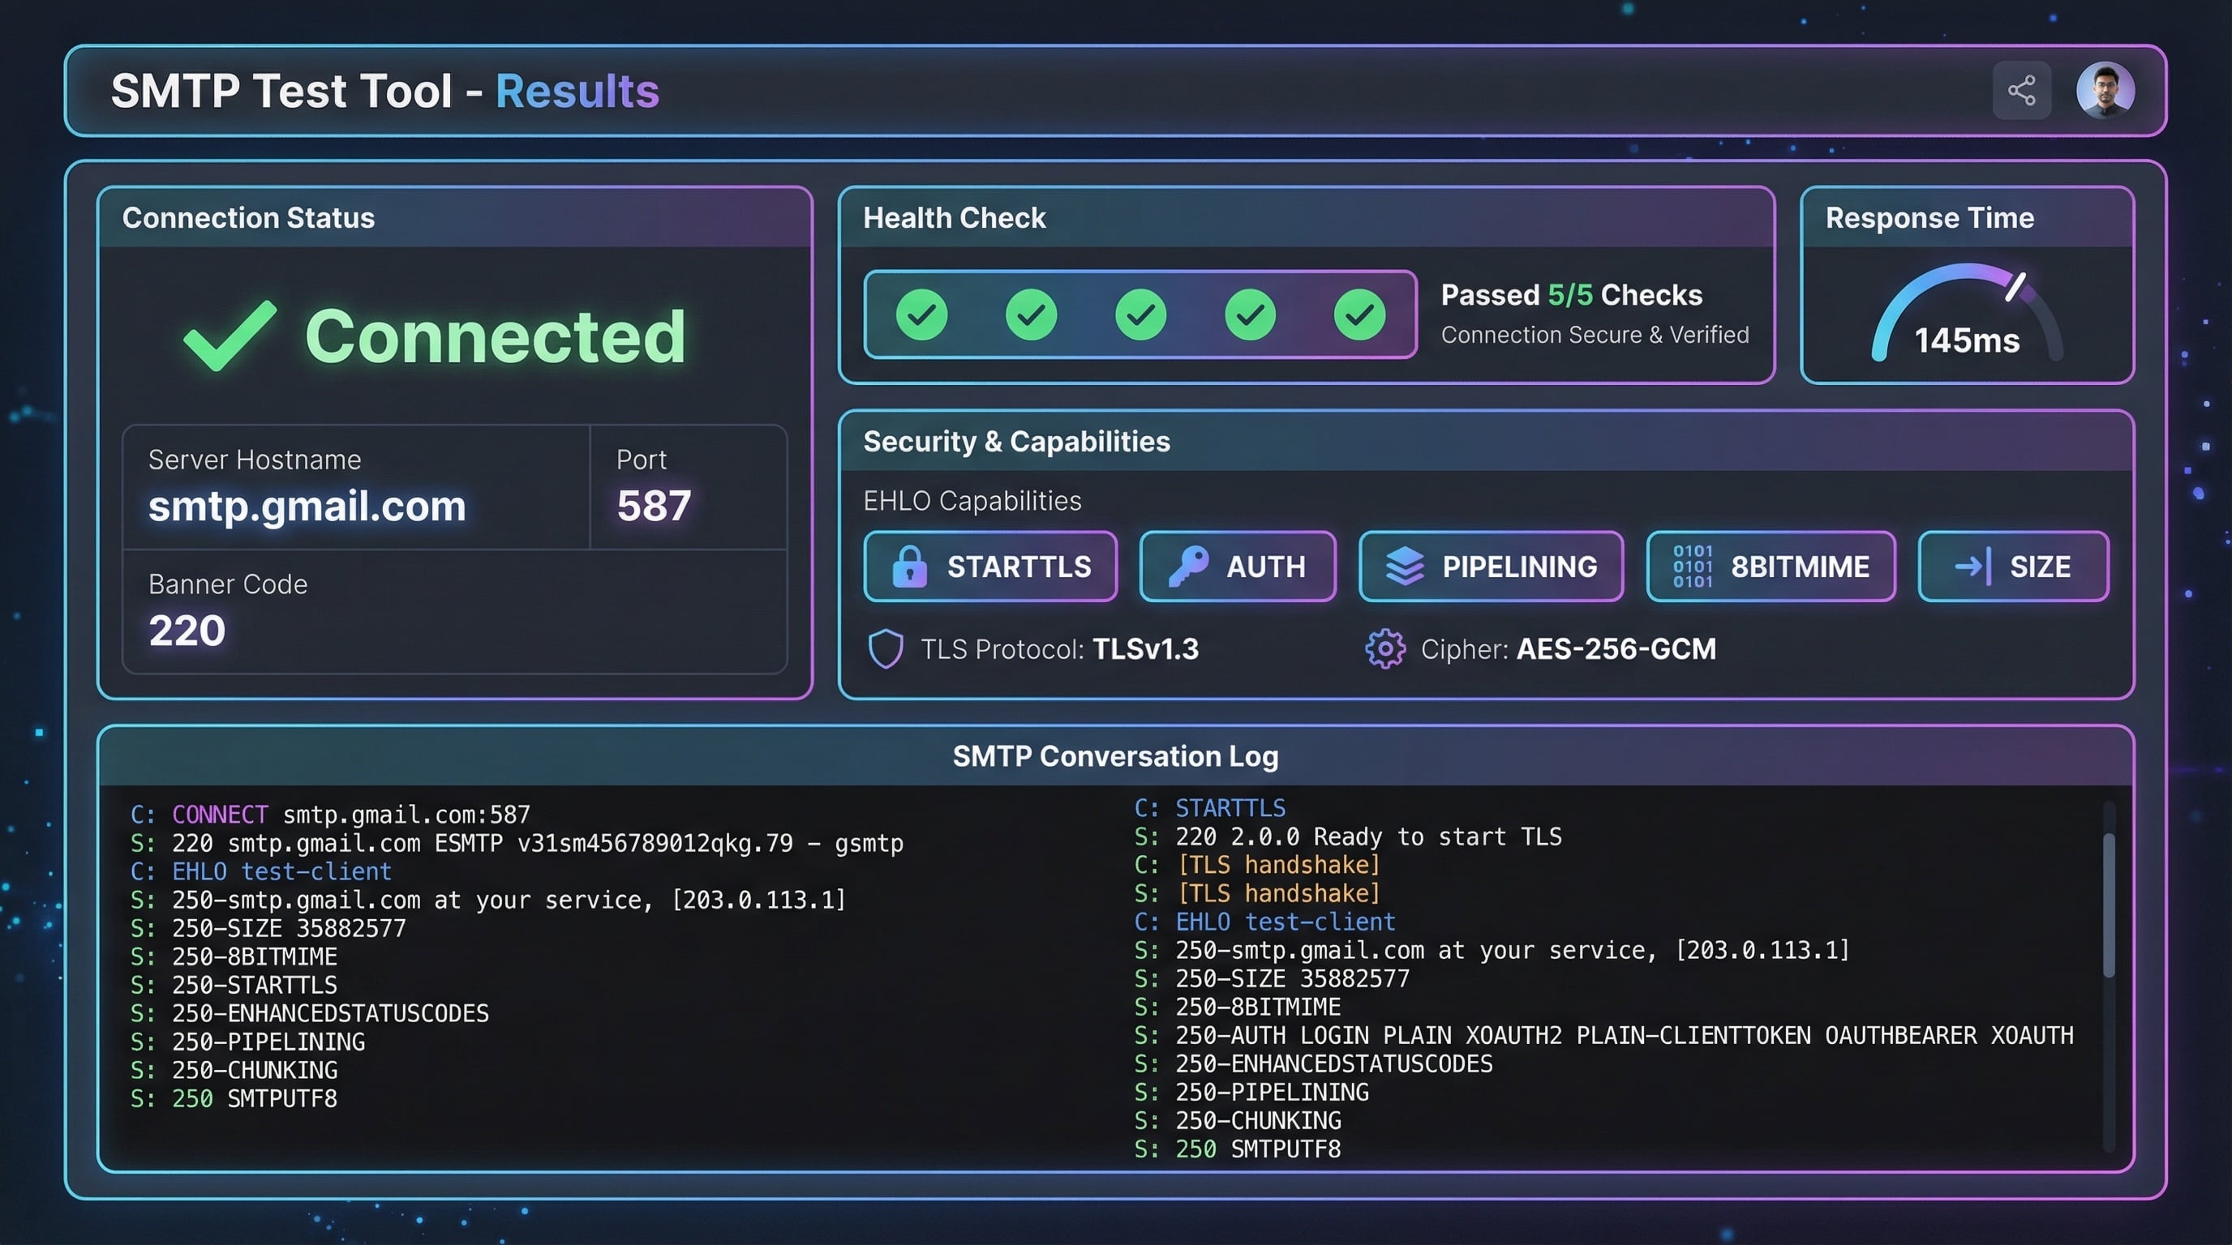This screenshot has width=2232, height=1245.
Task: Collapse the SMTP Conversation Log section
Action: (1116, 755)
